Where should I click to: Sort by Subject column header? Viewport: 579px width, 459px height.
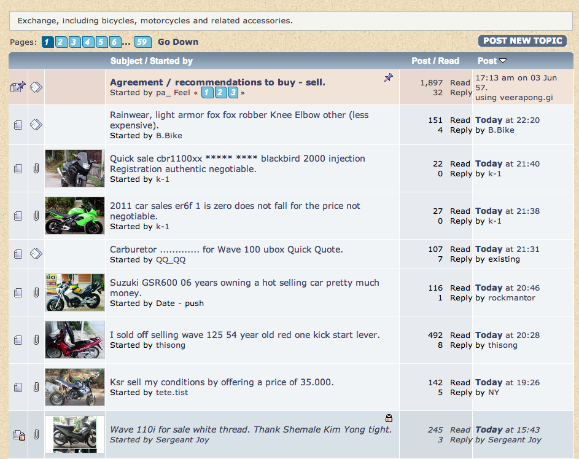click(126, 61)
